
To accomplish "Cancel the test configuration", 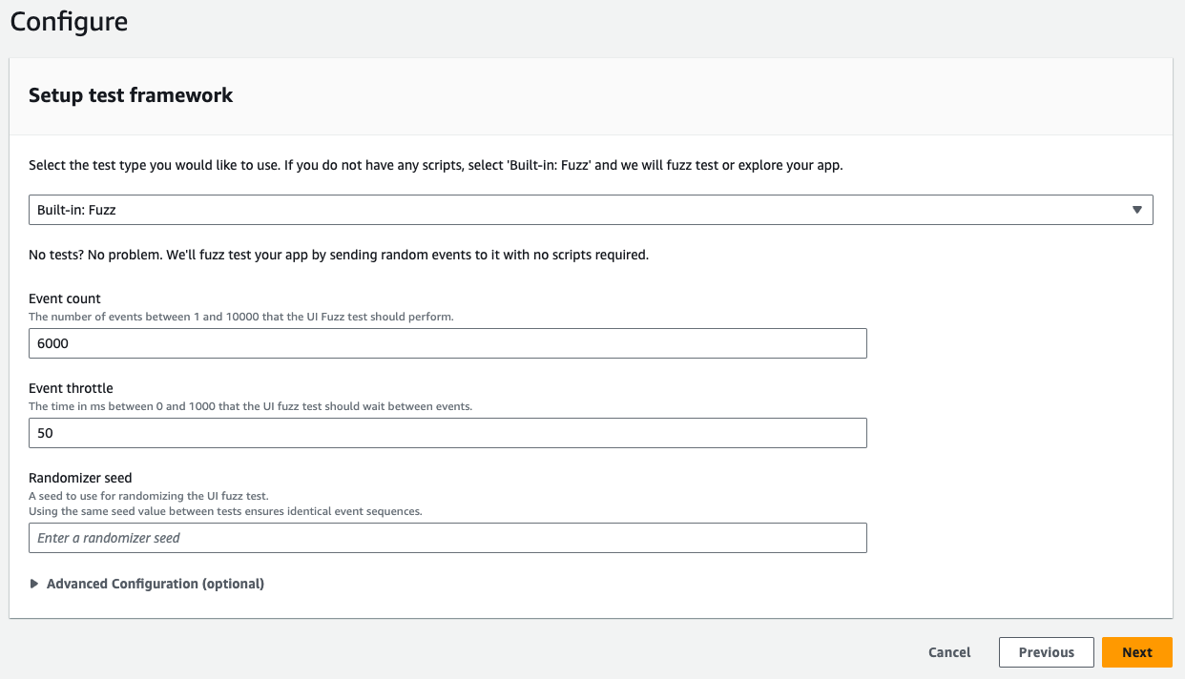I will [x=948, y=652].
